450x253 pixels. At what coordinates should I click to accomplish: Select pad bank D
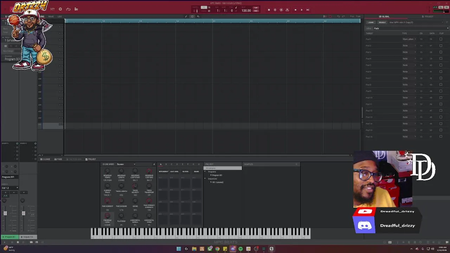[177, 164]
